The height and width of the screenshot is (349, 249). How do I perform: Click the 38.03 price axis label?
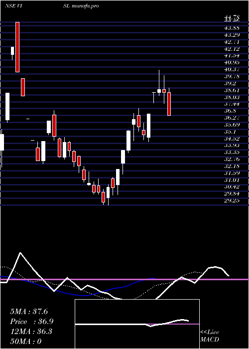click(x=232, y=97)
